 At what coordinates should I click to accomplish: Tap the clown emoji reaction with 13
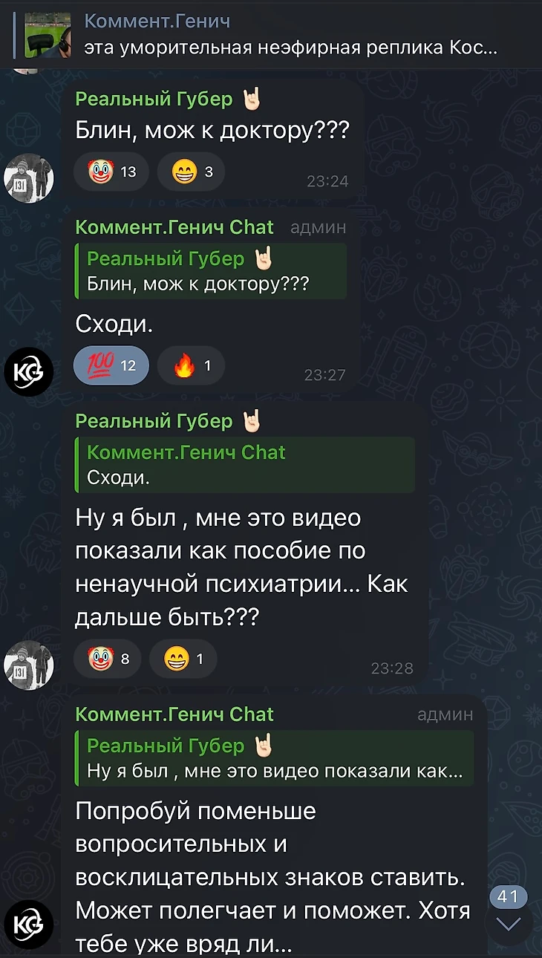click(111, 172)
